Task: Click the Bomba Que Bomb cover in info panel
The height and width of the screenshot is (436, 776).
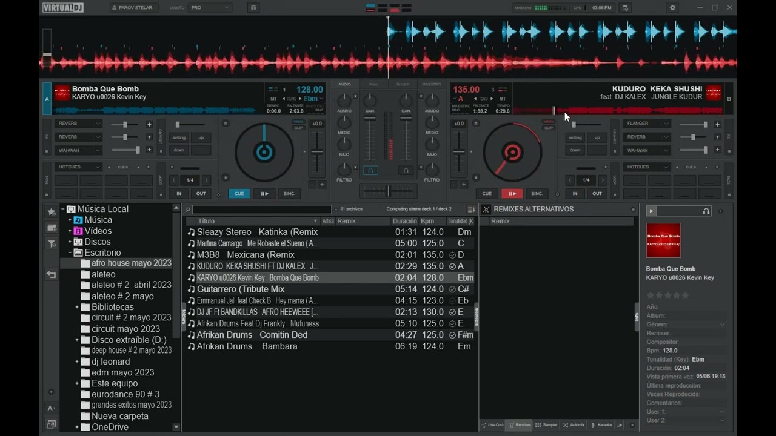Action: (663, 240)
